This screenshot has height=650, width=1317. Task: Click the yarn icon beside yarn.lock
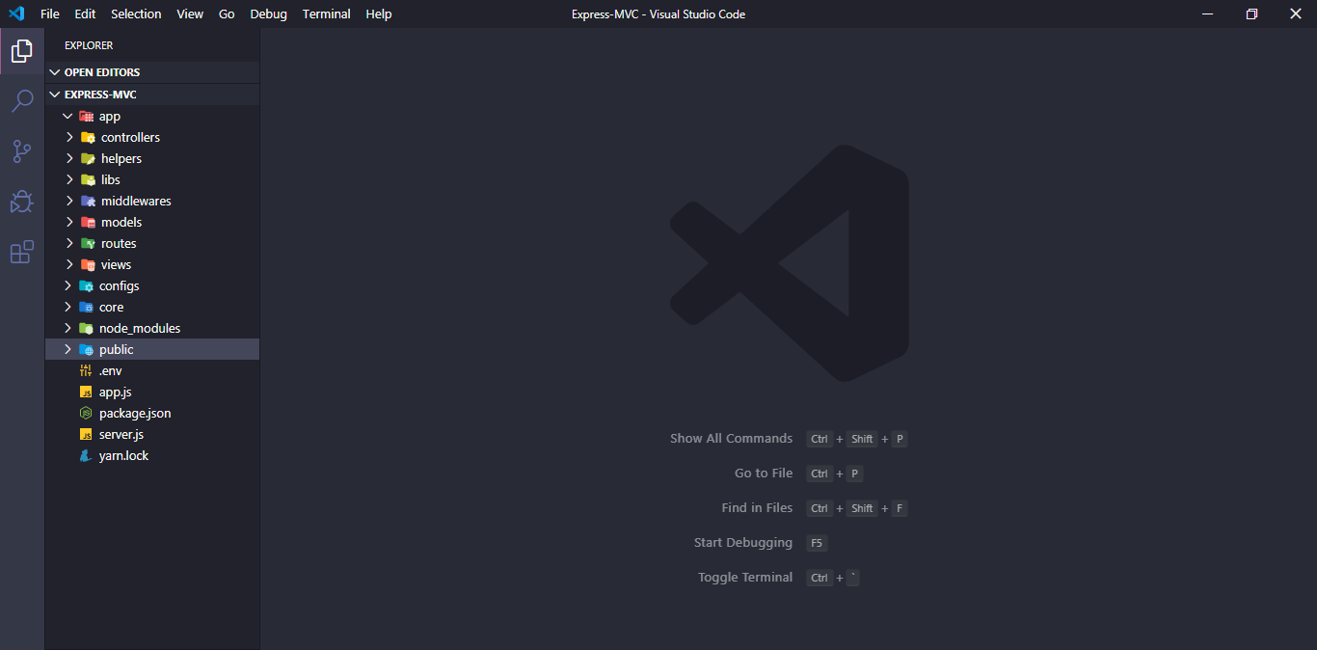(x=86, y=455)
